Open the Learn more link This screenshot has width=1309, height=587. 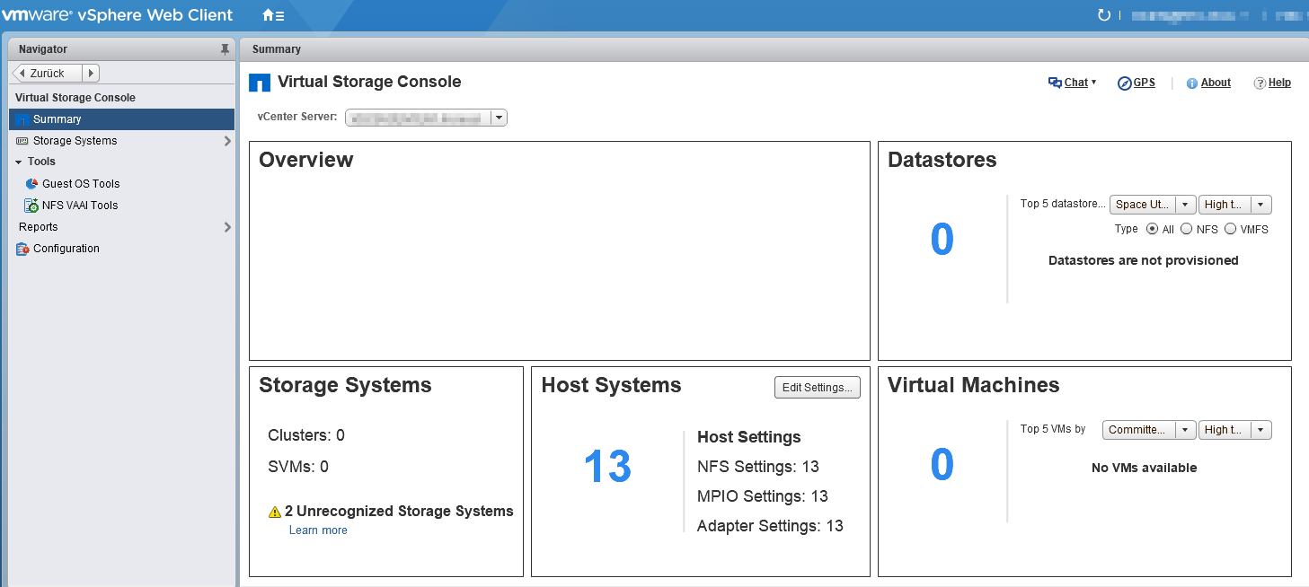pyautogui.click(x=318, y=530)
